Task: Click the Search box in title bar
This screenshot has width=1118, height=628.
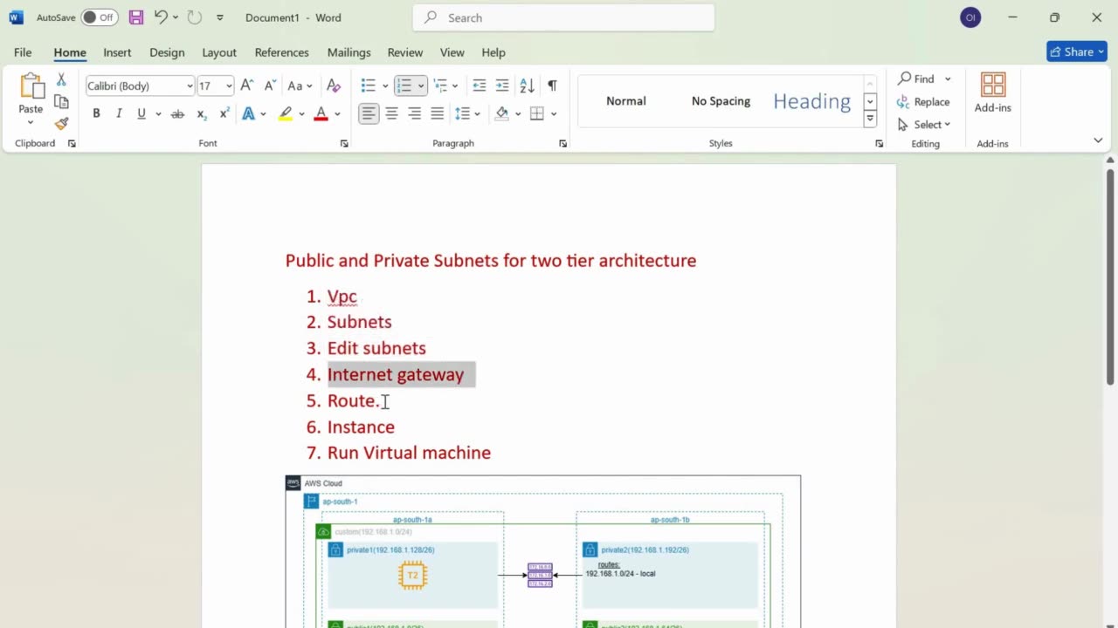Action: tap(563, 17)
